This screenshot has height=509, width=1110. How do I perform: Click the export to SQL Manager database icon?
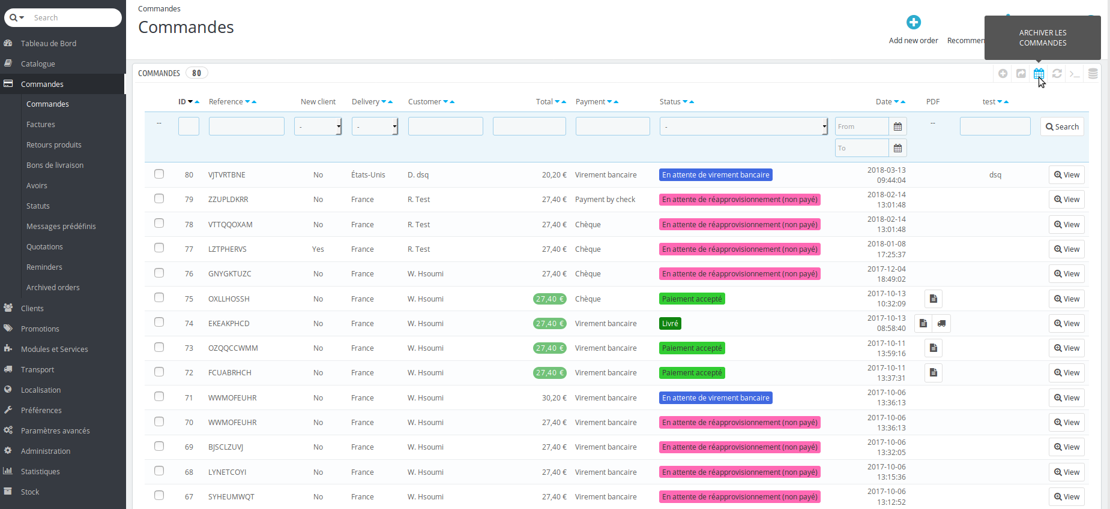pos(1093,73)
